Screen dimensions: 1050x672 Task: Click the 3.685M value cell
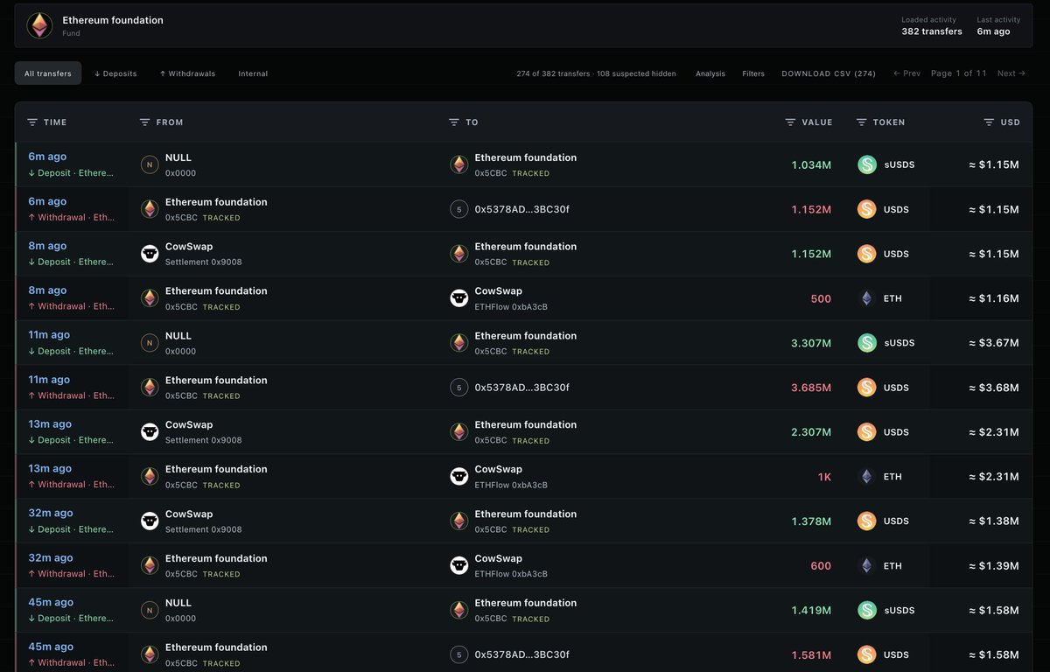click(811, 388)
